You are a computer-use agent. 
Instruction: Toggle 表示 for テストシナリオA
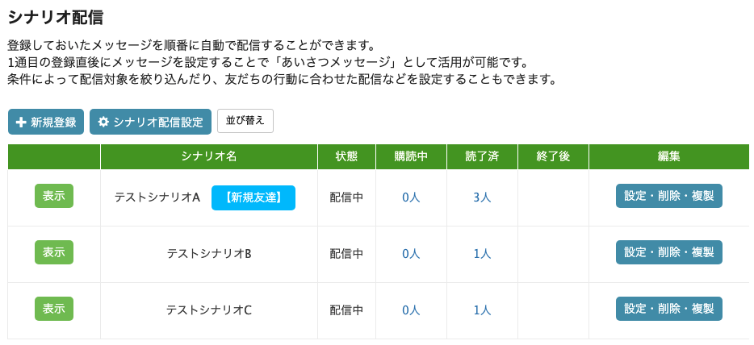54,196
